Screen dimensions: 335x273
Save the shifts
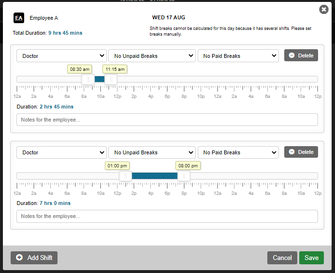tap(311, 258)
